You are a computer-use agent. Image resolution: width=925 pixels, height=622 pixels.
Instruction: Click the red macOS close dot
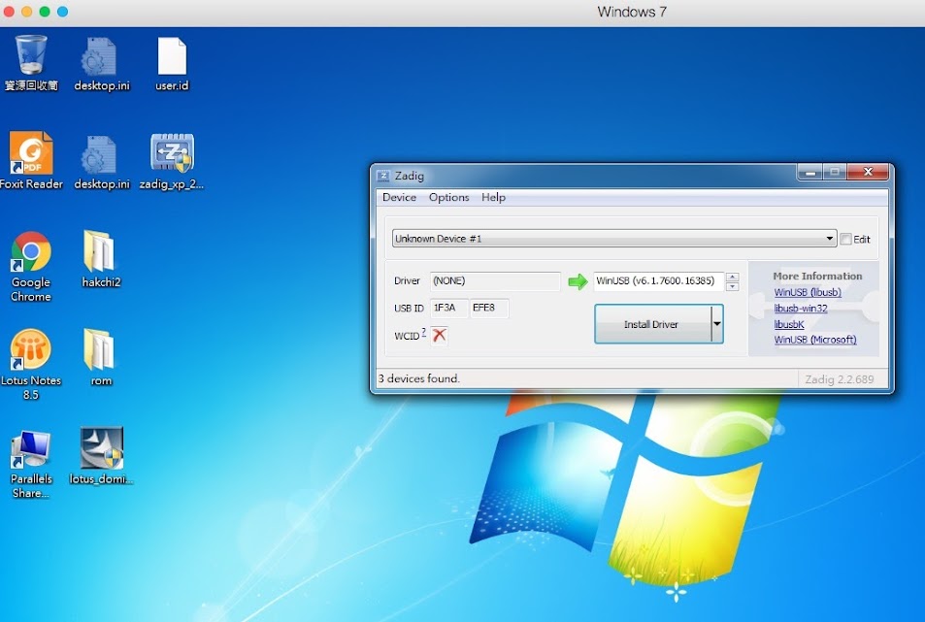coord(9,12)
